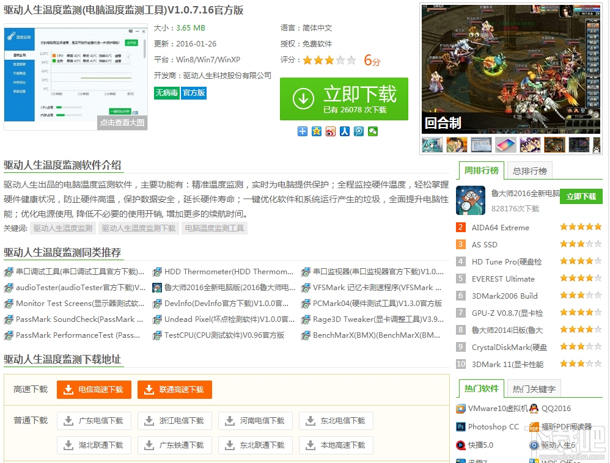Share via Tencent Weibo icon
610x463 pixels.
click(x=359, y=131)
